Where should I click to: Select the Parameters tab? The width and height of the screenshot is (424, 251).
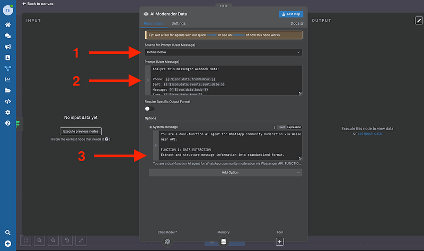pos(154,24)
